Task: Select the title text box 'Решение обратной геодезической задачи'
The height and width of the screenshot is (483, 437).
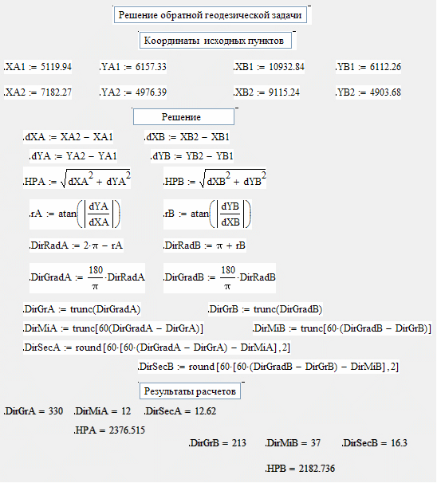Action: 211,15
